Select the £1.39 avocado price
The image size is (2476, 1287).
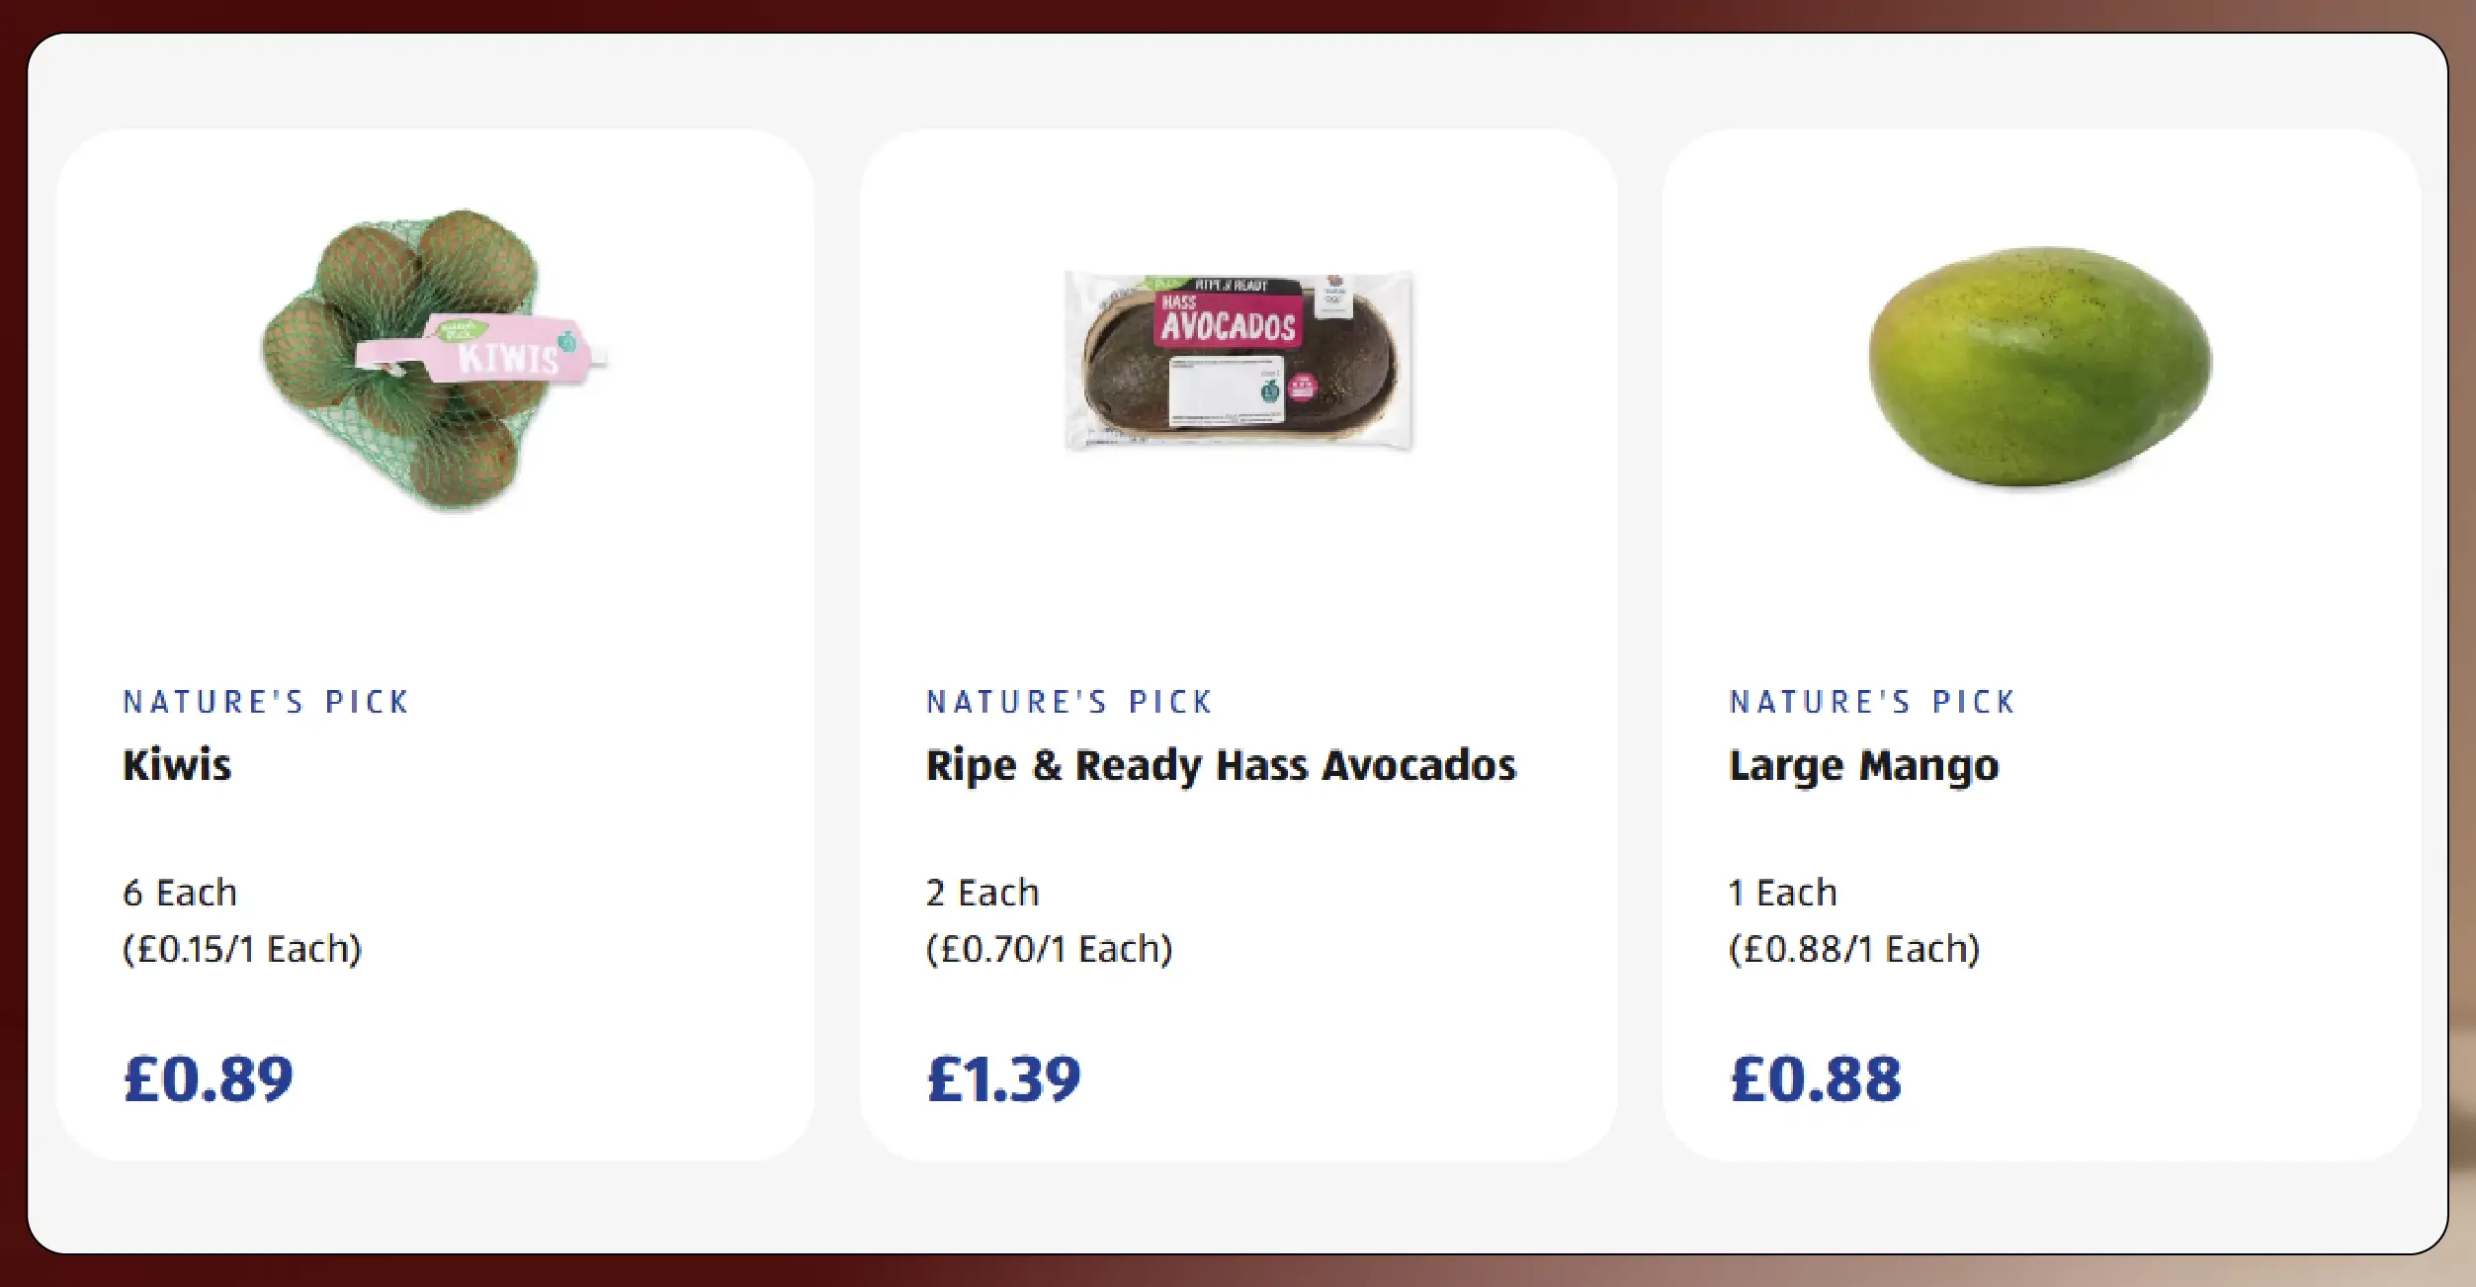pyautogui.click(x=1002, y=1079)
